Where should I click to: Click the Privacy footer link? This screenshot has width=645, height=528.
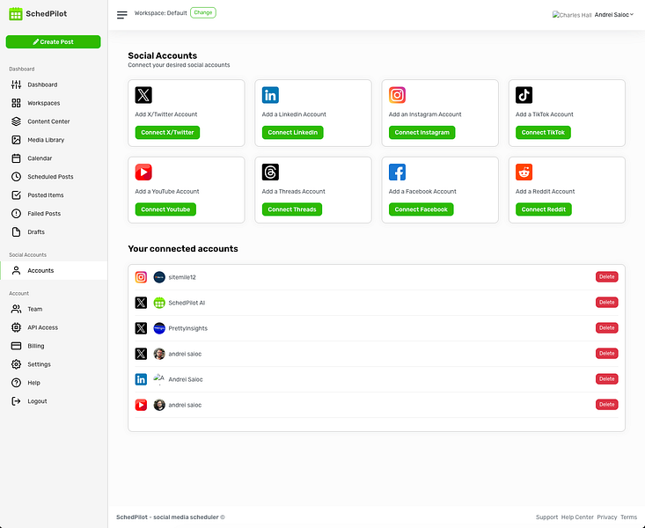607,517
